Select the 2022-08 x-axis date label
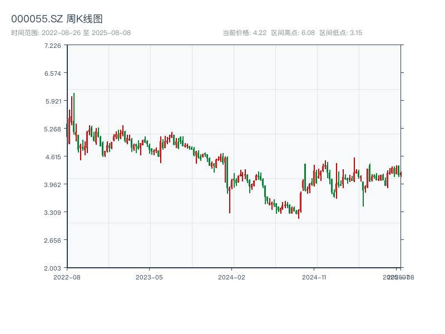This screenshot has width=445, height=334. click(x=67, y=277)
